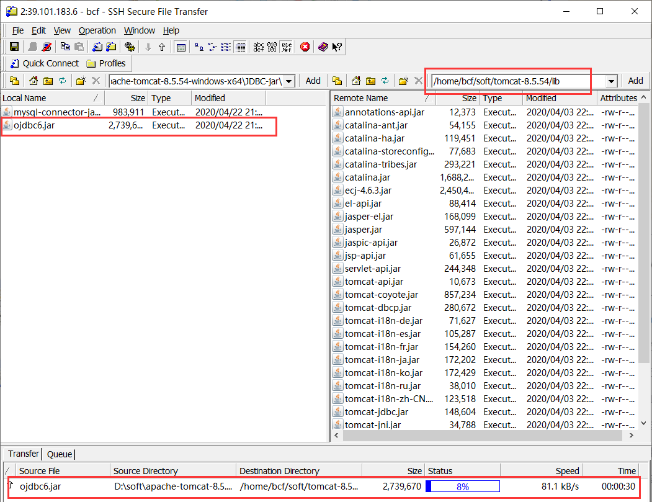Click the Save settings floppy disk icon

tap(14, 47)
